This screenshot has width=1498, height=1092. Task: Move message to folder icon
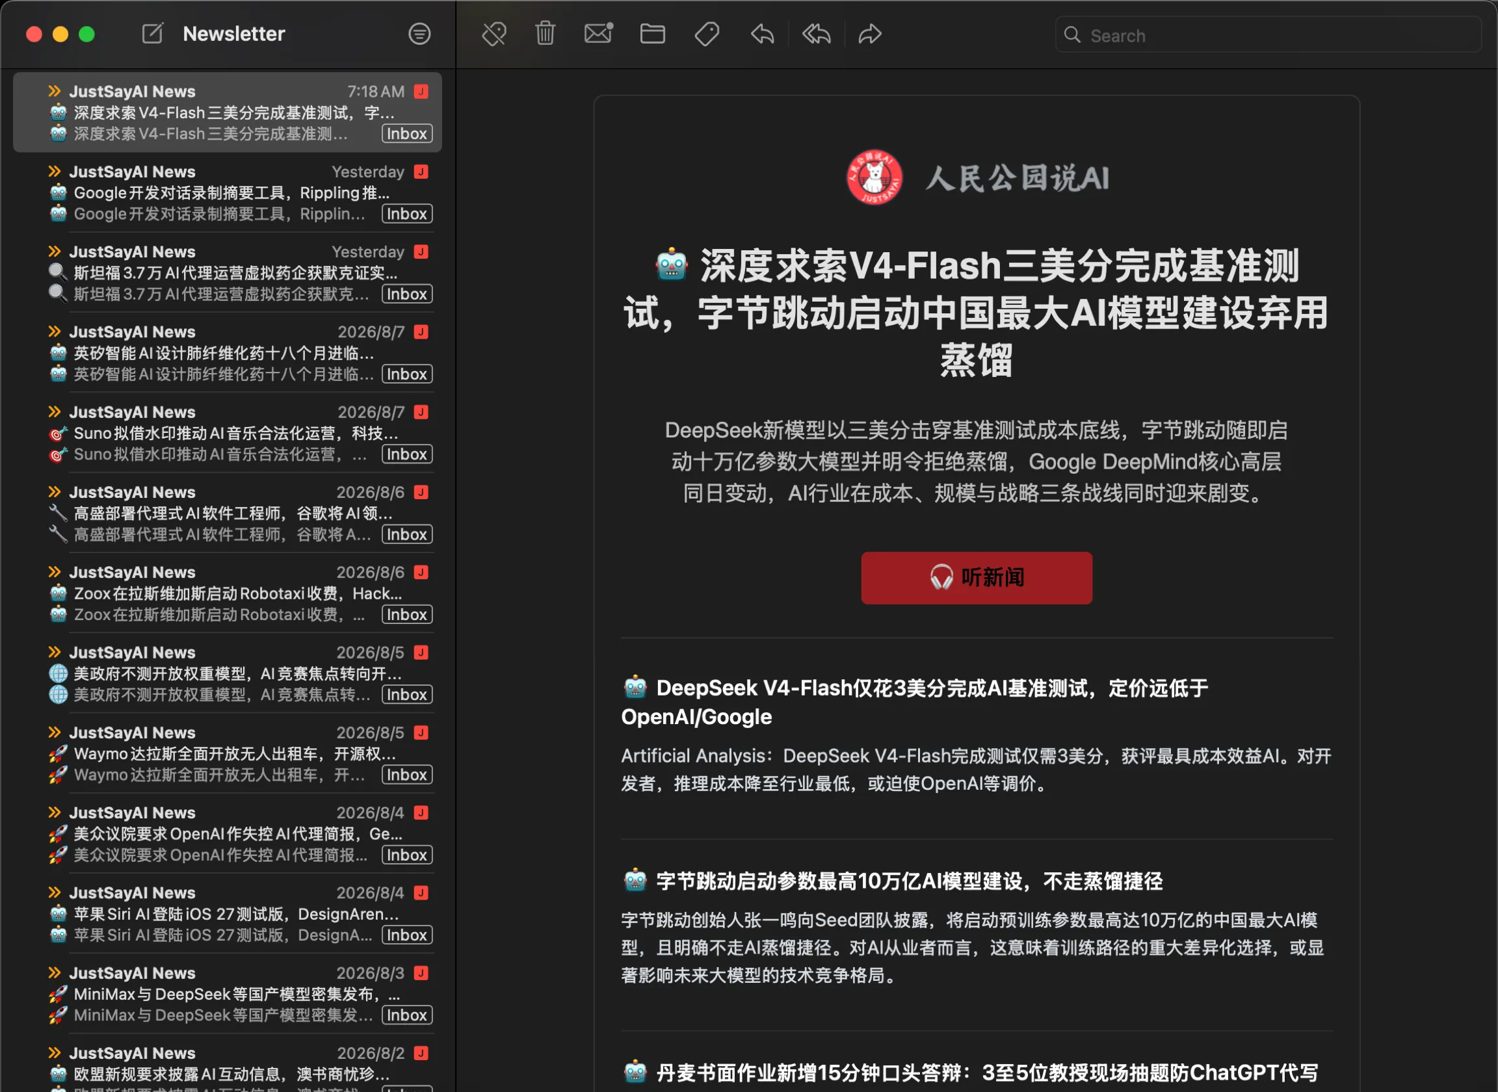[653, 34]
